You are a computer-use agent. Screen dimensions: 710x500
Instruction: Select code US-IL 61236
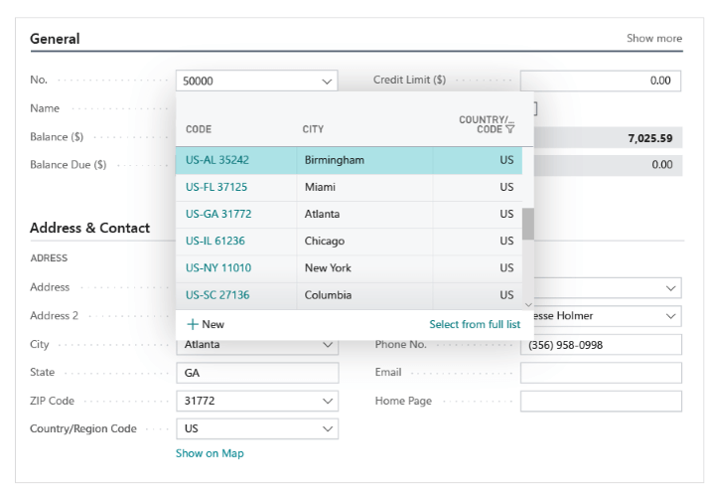coord(215,241)
